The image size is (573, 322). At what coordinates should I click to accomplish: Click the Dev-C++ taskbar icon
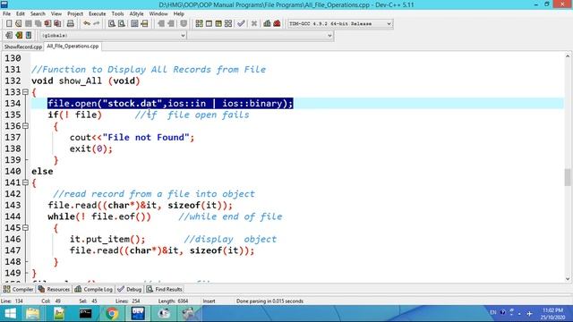(x=138, y=314)
